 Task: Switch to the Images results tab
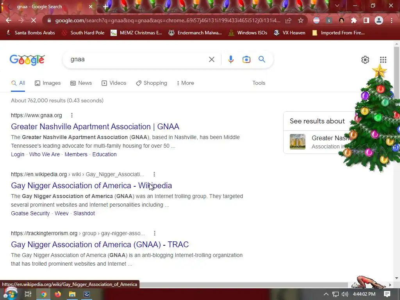48,83
